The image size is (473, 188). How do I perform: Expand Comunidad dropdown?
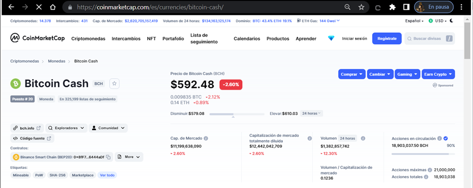pyautogui.click(x=108, y=128)
